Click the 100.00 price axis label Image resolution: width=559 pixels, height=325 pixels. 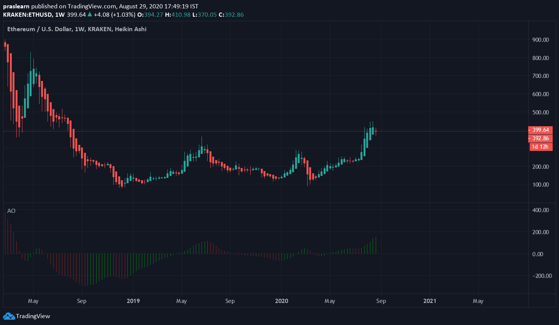pos(540,185)
